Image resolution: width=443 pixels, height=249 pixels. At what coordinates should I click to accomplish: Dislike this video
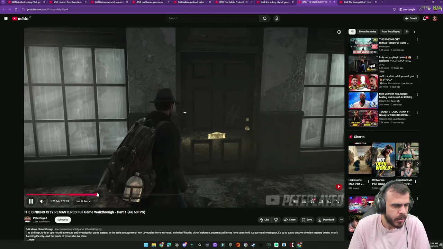click(276, 220)
